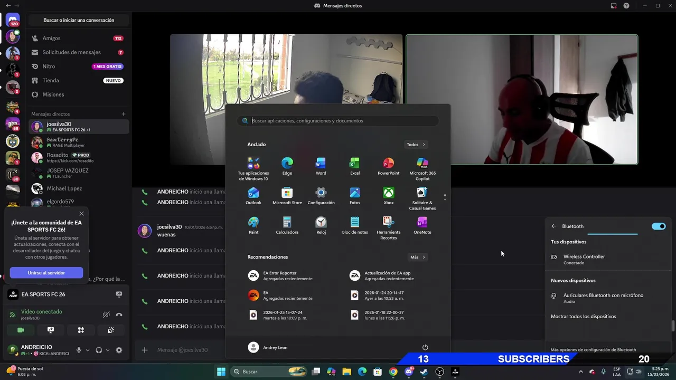Open Michael Lopez direct message
The image size is (676, 380).
[78, 188]
